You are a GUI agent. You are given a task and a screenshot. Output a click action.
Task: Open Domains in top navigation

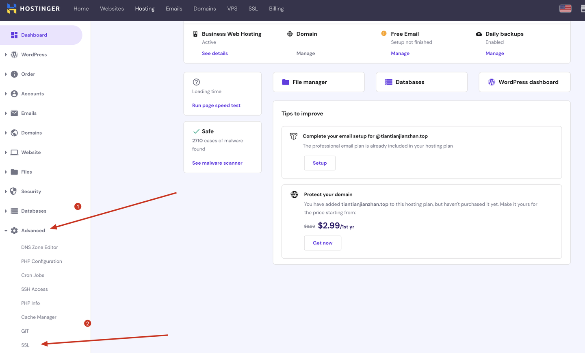[x=205, y=9]
